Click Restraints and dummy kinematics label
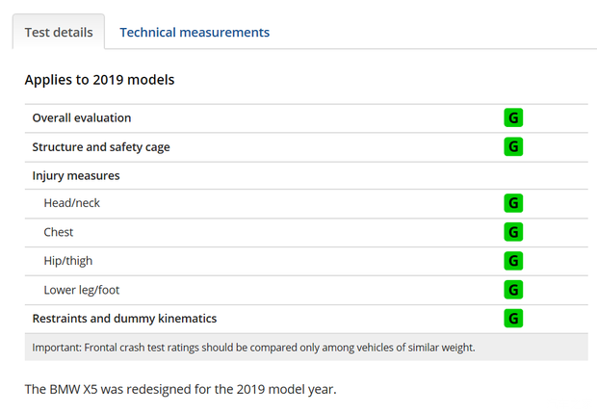The width and height of the screenshot is (597, 414). coord(124,319)
